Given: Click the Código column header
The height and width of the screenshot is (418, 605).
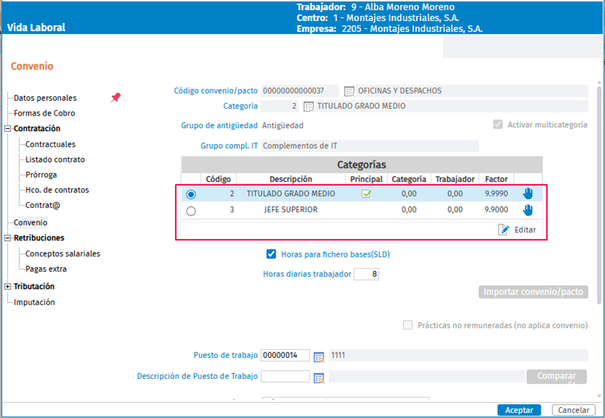Looking at the screenshot, I should click(x=218, y=179).
